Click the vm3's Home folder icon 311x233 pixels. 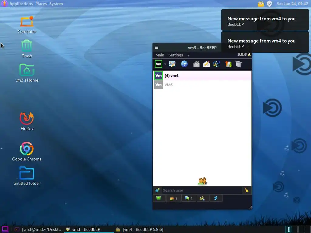pyautogui.click(x=27, y=73)
